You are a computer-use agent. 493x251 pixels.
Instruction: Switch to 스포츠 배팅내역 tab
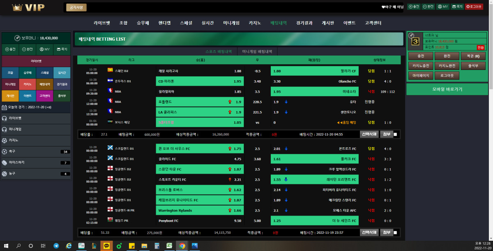[219, 51]
